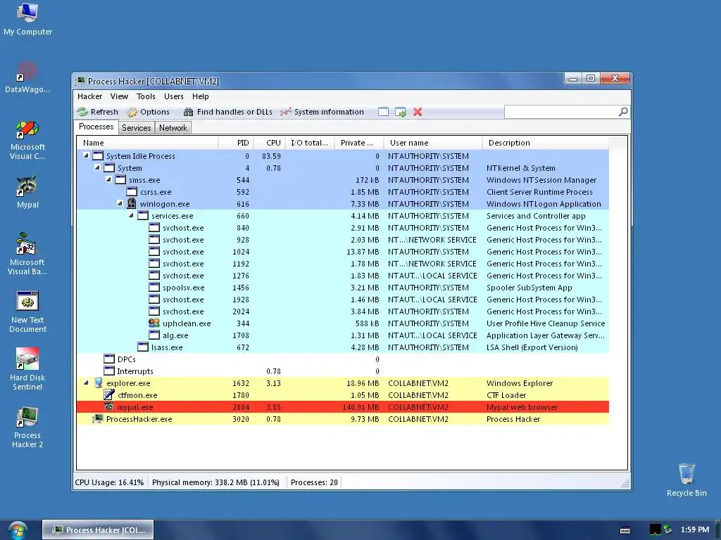Click the search magnifier icon
The width and height of the screenshot is (721, 540).
[623, 112]
